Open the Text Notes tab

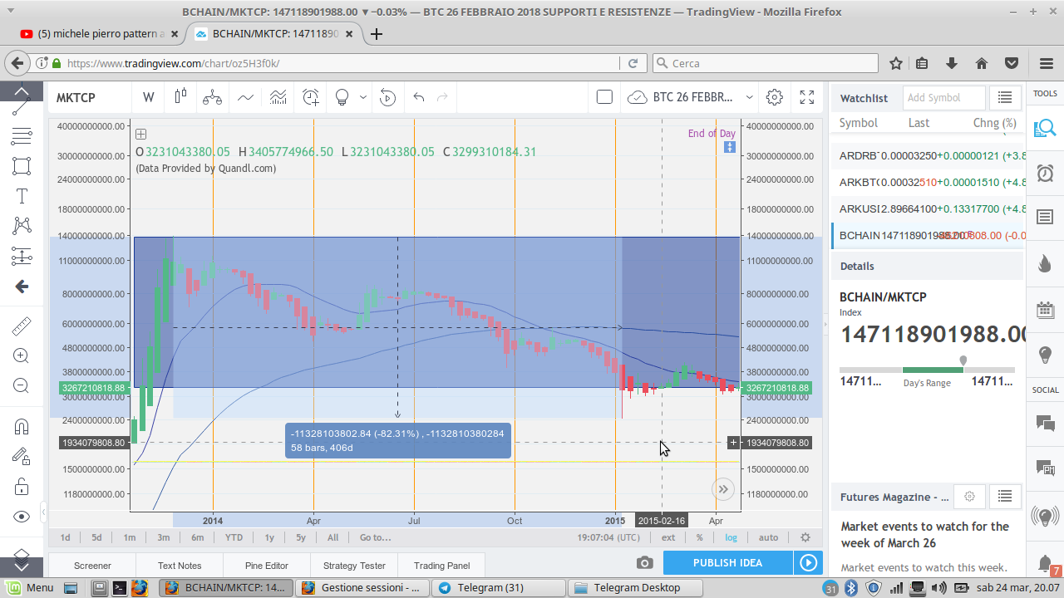click(x=180, y=566)
